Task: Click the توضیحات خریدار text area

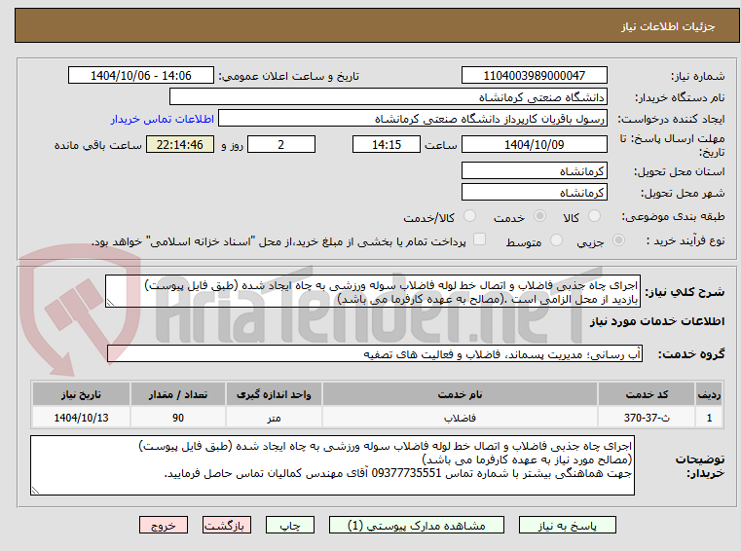Action: pos(332,465)
